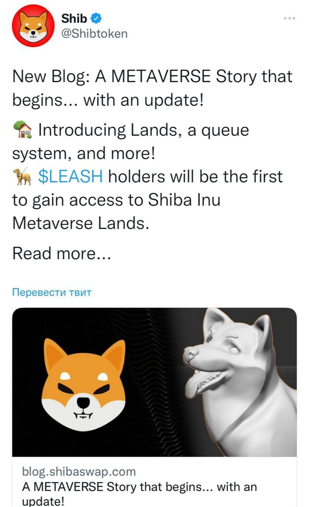Open the blog.shibaswap.com domain link
309x507 pixels.
tap(79, 471)
